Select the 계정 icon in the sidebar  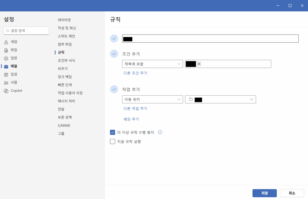click(7, 42)
